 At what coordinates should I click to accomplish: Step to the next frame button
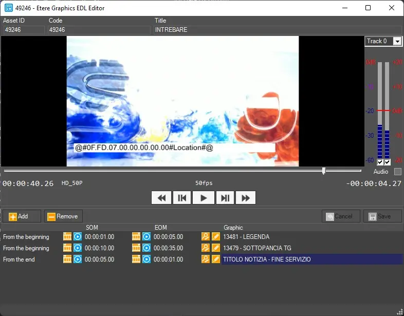coord(225,198)
